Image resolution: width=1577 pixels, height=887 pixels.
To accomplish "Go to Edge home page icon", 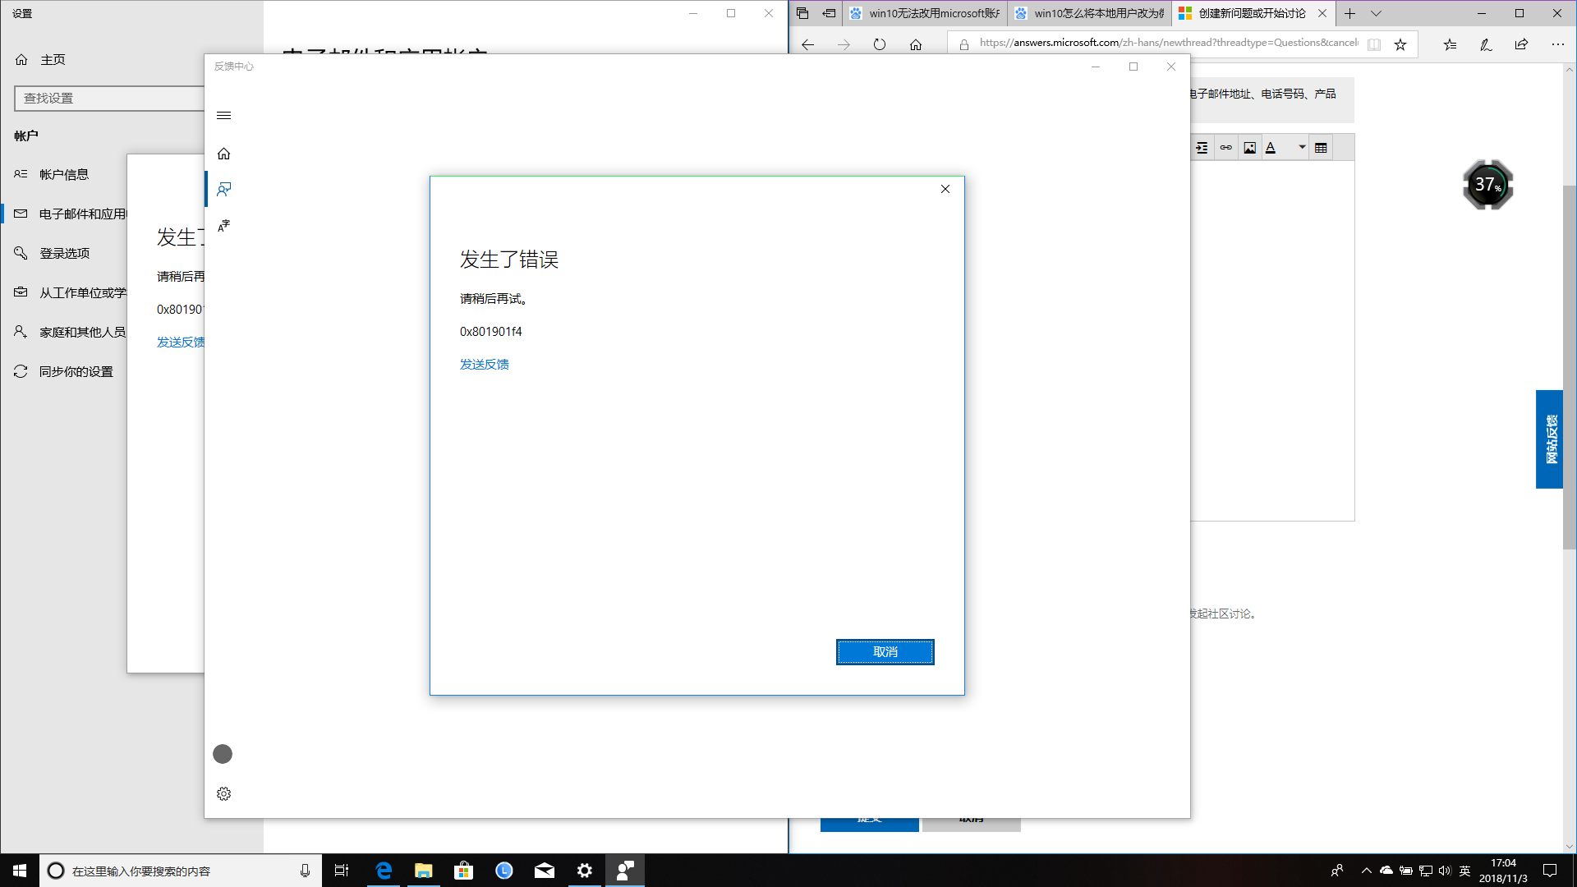I will click(x=916, y=44).
